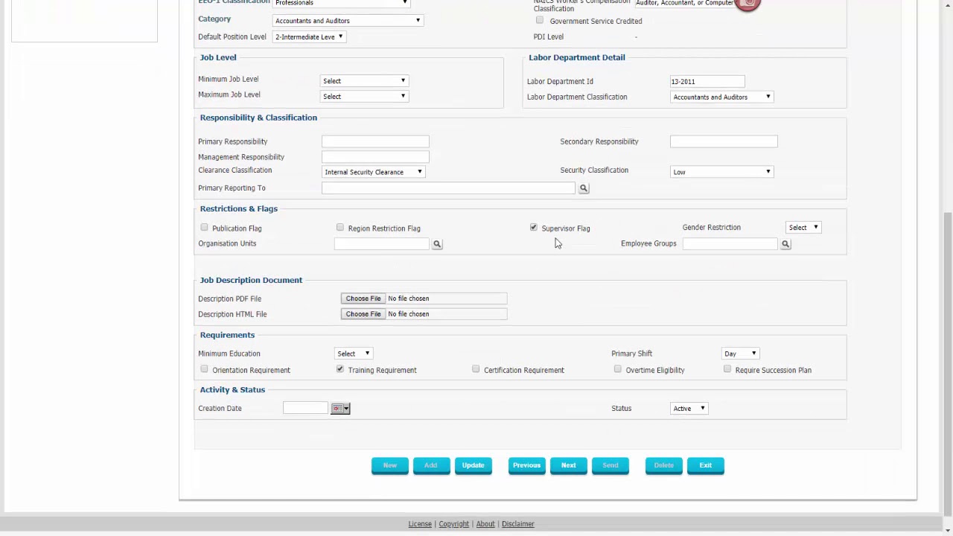953x536 pixels.
Task: Check the Orientation Requirement box
Action: point(204,369)
